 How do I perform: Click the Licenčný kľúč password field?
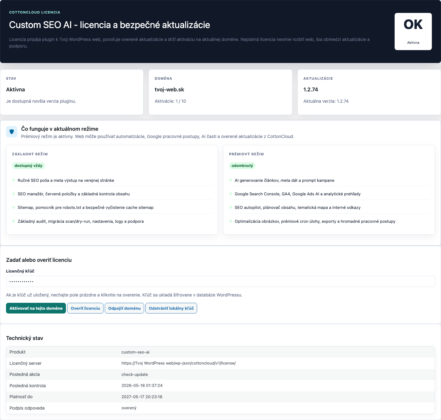220,281
